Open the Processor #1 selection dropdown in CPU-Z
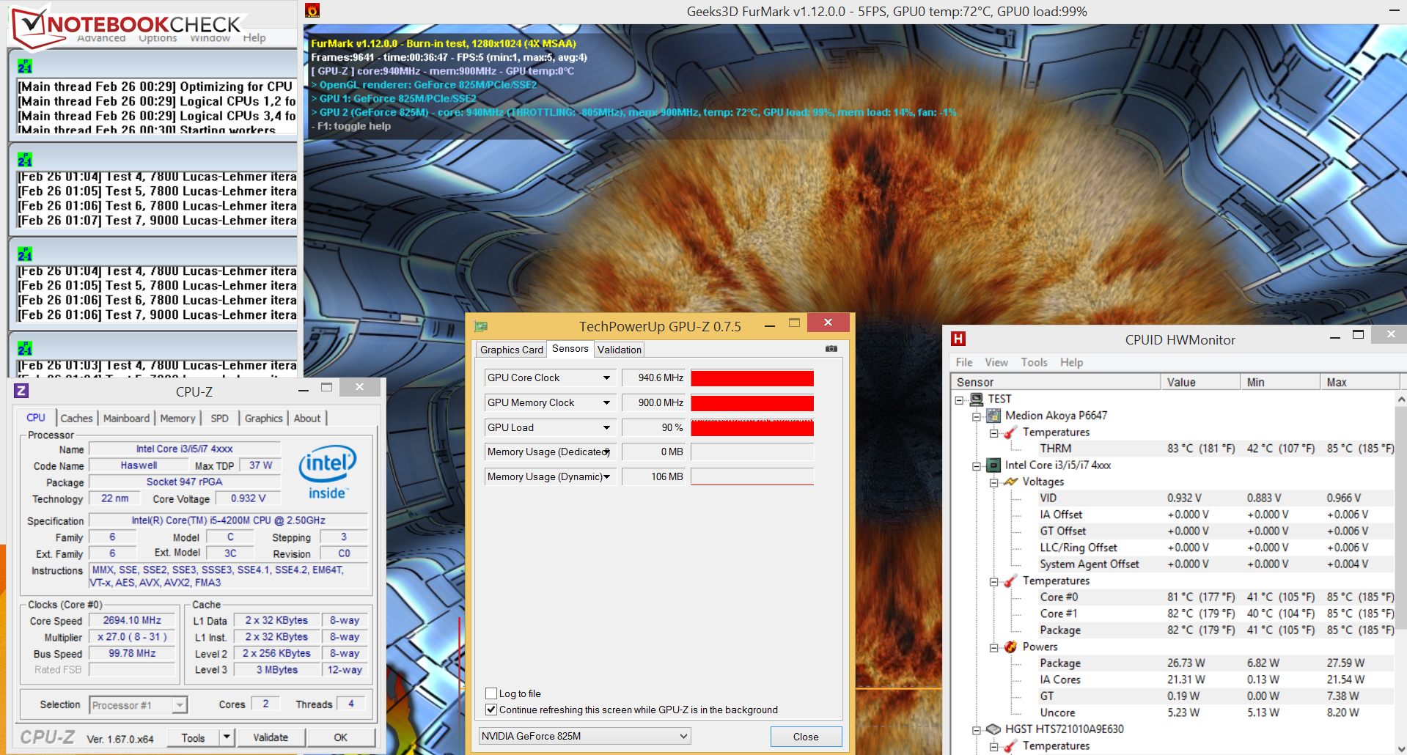 click(x=180, y=705)
